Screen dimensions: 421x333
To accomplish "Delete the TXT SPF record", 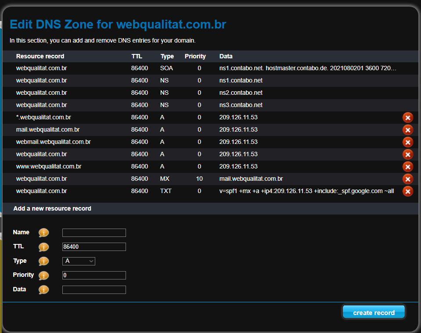I will point(407,191).
